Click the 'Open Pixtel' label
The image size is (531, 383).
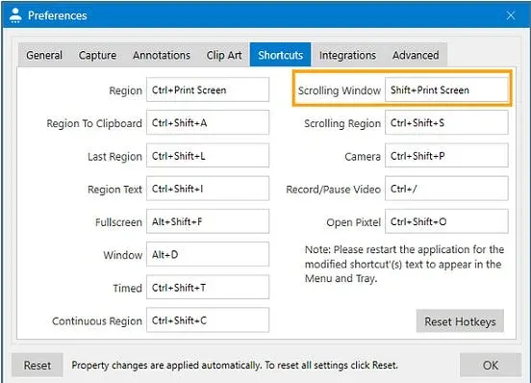pos(354,222)
